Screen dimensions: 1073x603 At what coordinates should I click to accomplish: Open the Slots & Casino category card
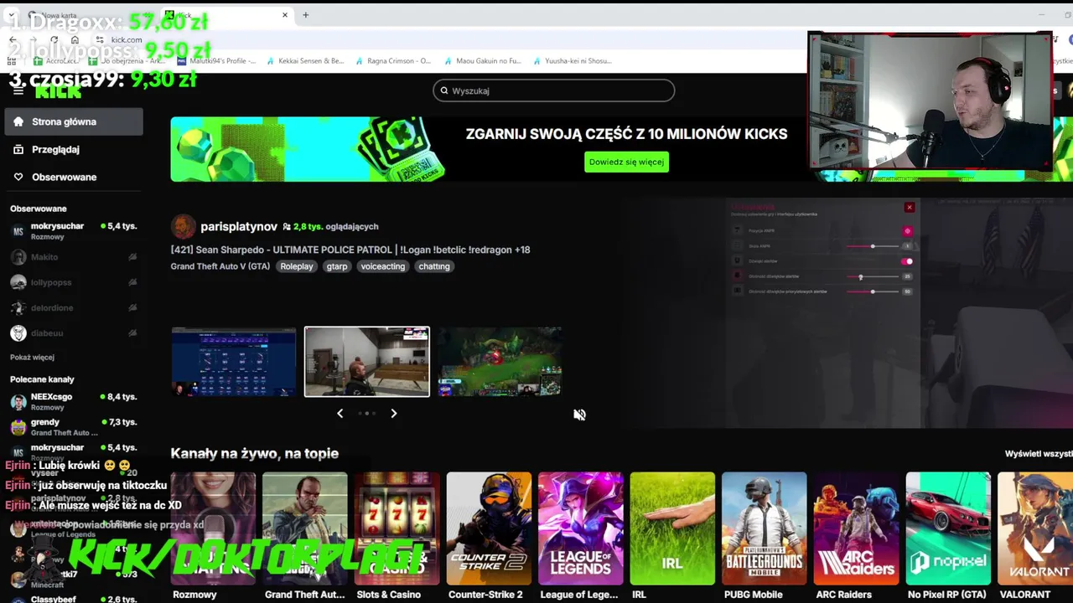pyautogui.click(x=397, y=528)
